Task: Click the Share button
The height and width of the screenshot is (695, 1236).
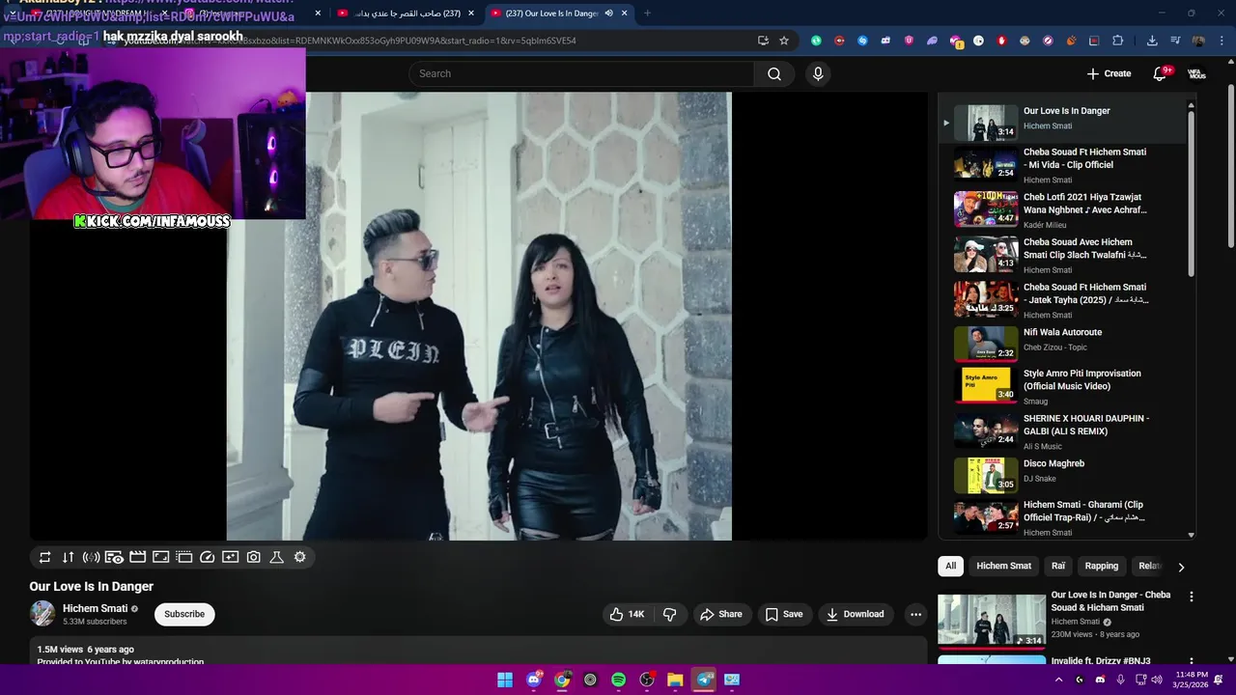Action: pyautogui.click(x=721, y=614)
